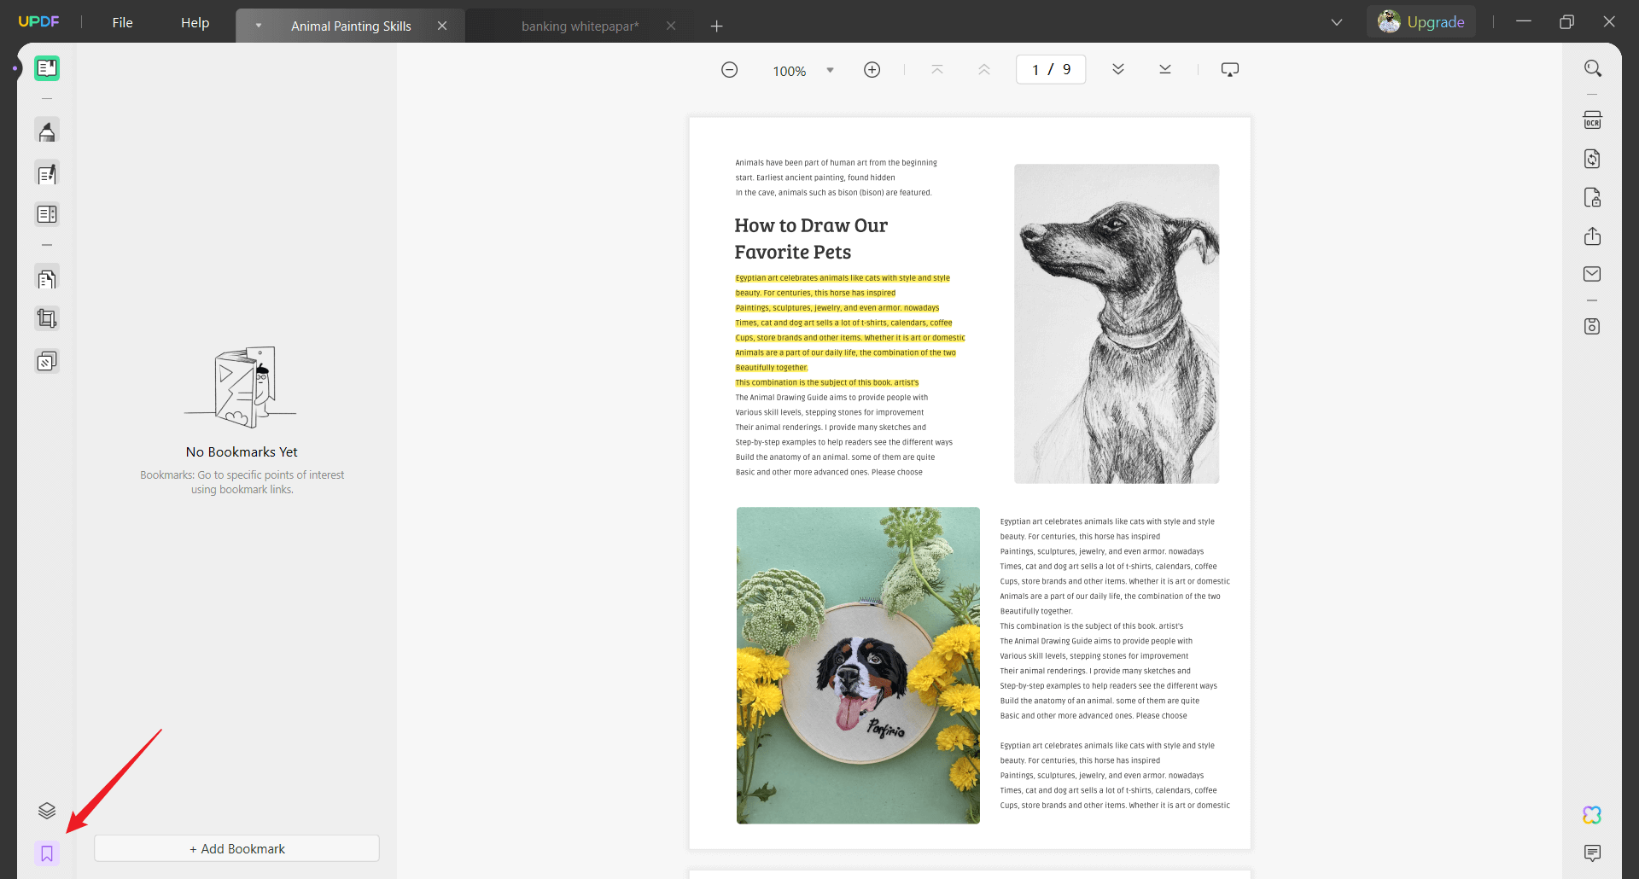Image resolution: width=1639 pixels, height=879 pixels.
Task: Click the OCR recognize text icon
Action: [1592, 120]
